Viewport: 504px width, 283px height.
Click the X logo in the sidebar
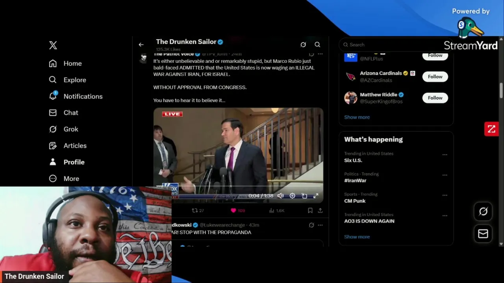pyautogui.click(x=53, y=45)
